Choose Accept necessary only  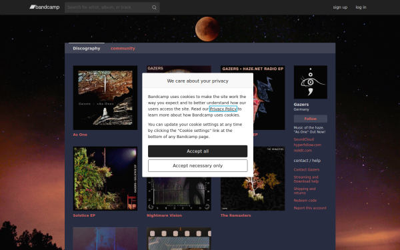198,166
